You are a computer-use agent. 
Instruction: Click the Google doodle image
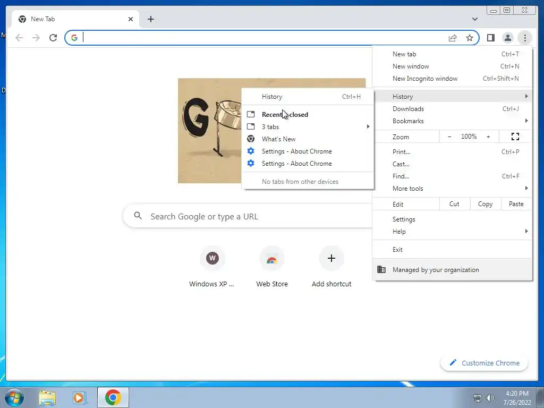tap(209, 131)
